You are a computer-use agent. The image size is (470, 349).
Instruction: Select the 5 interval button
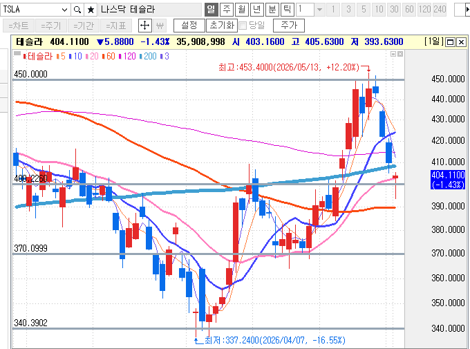[364, 10]
